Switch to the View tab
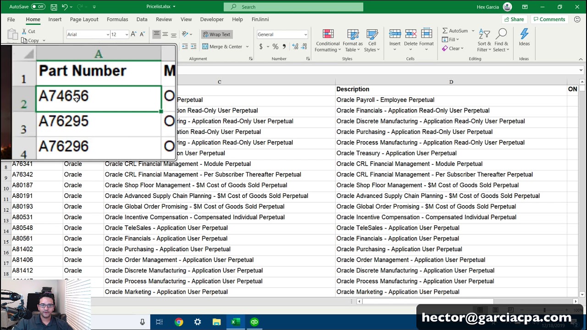Screen dimensions: 587x330 [x=186, y=19]
